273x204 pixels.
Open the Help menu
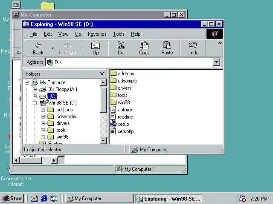pyautogui.click(x=136, y=34)
